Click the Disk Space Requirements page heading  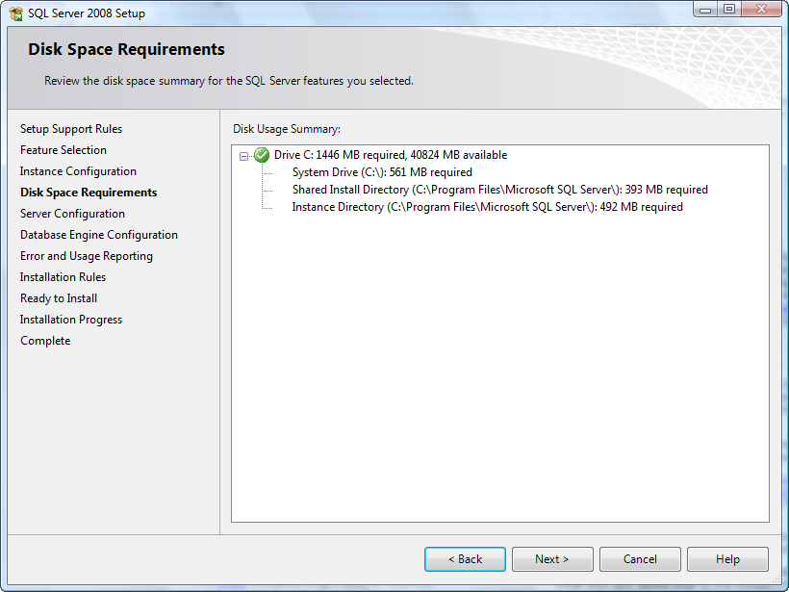[126, 49]
